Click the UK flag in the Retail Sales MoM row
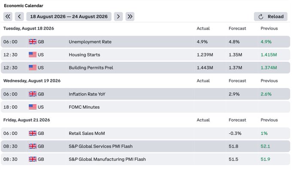The image size is (292, 170). click(33, 134)
